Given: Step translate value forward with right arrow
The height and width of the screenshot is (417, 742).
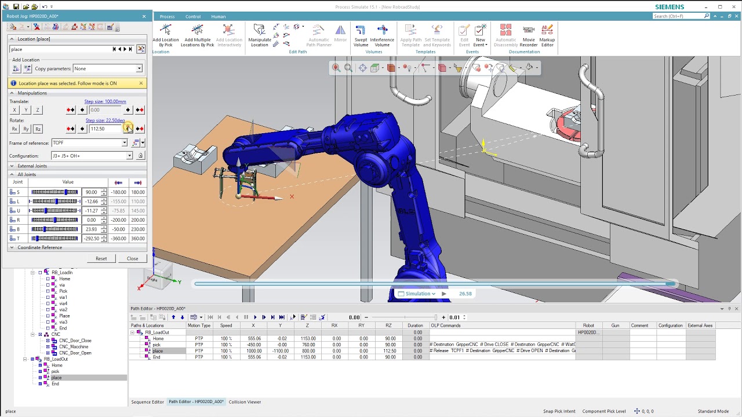Looking at the screenshot, I should (128, 110).
